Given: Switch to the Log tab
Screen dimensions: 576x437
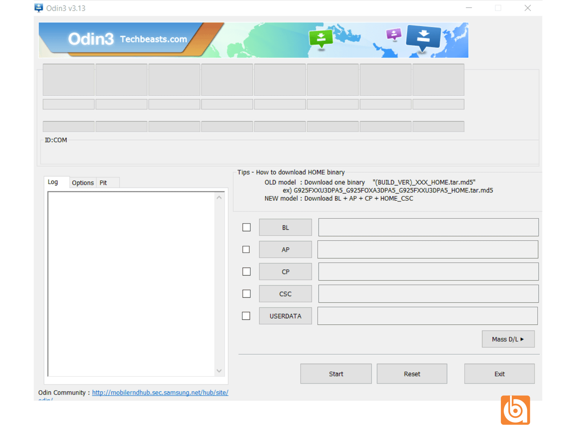Looking at the screenshot, I should click(53, 182).
